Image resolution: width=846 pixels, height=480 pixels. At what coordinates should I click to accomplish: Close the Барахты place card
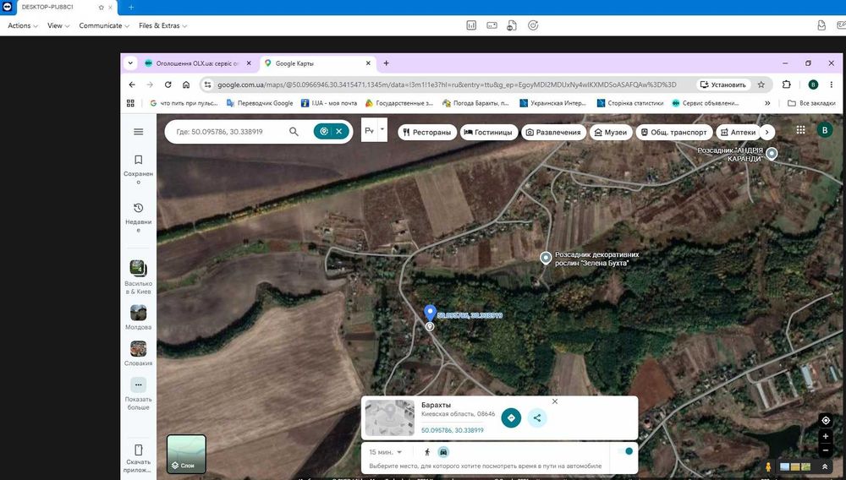tap(555, 401)
